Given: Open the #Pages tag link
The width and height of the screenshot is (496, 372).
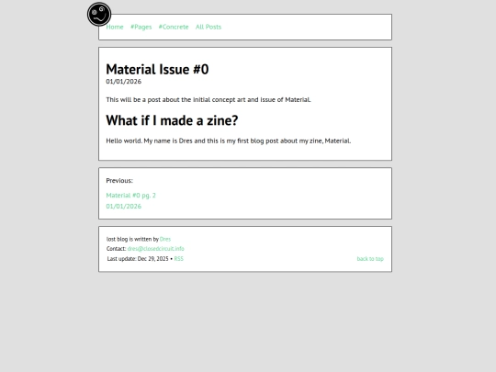Looking at the screenshot, I should (141, 27).
